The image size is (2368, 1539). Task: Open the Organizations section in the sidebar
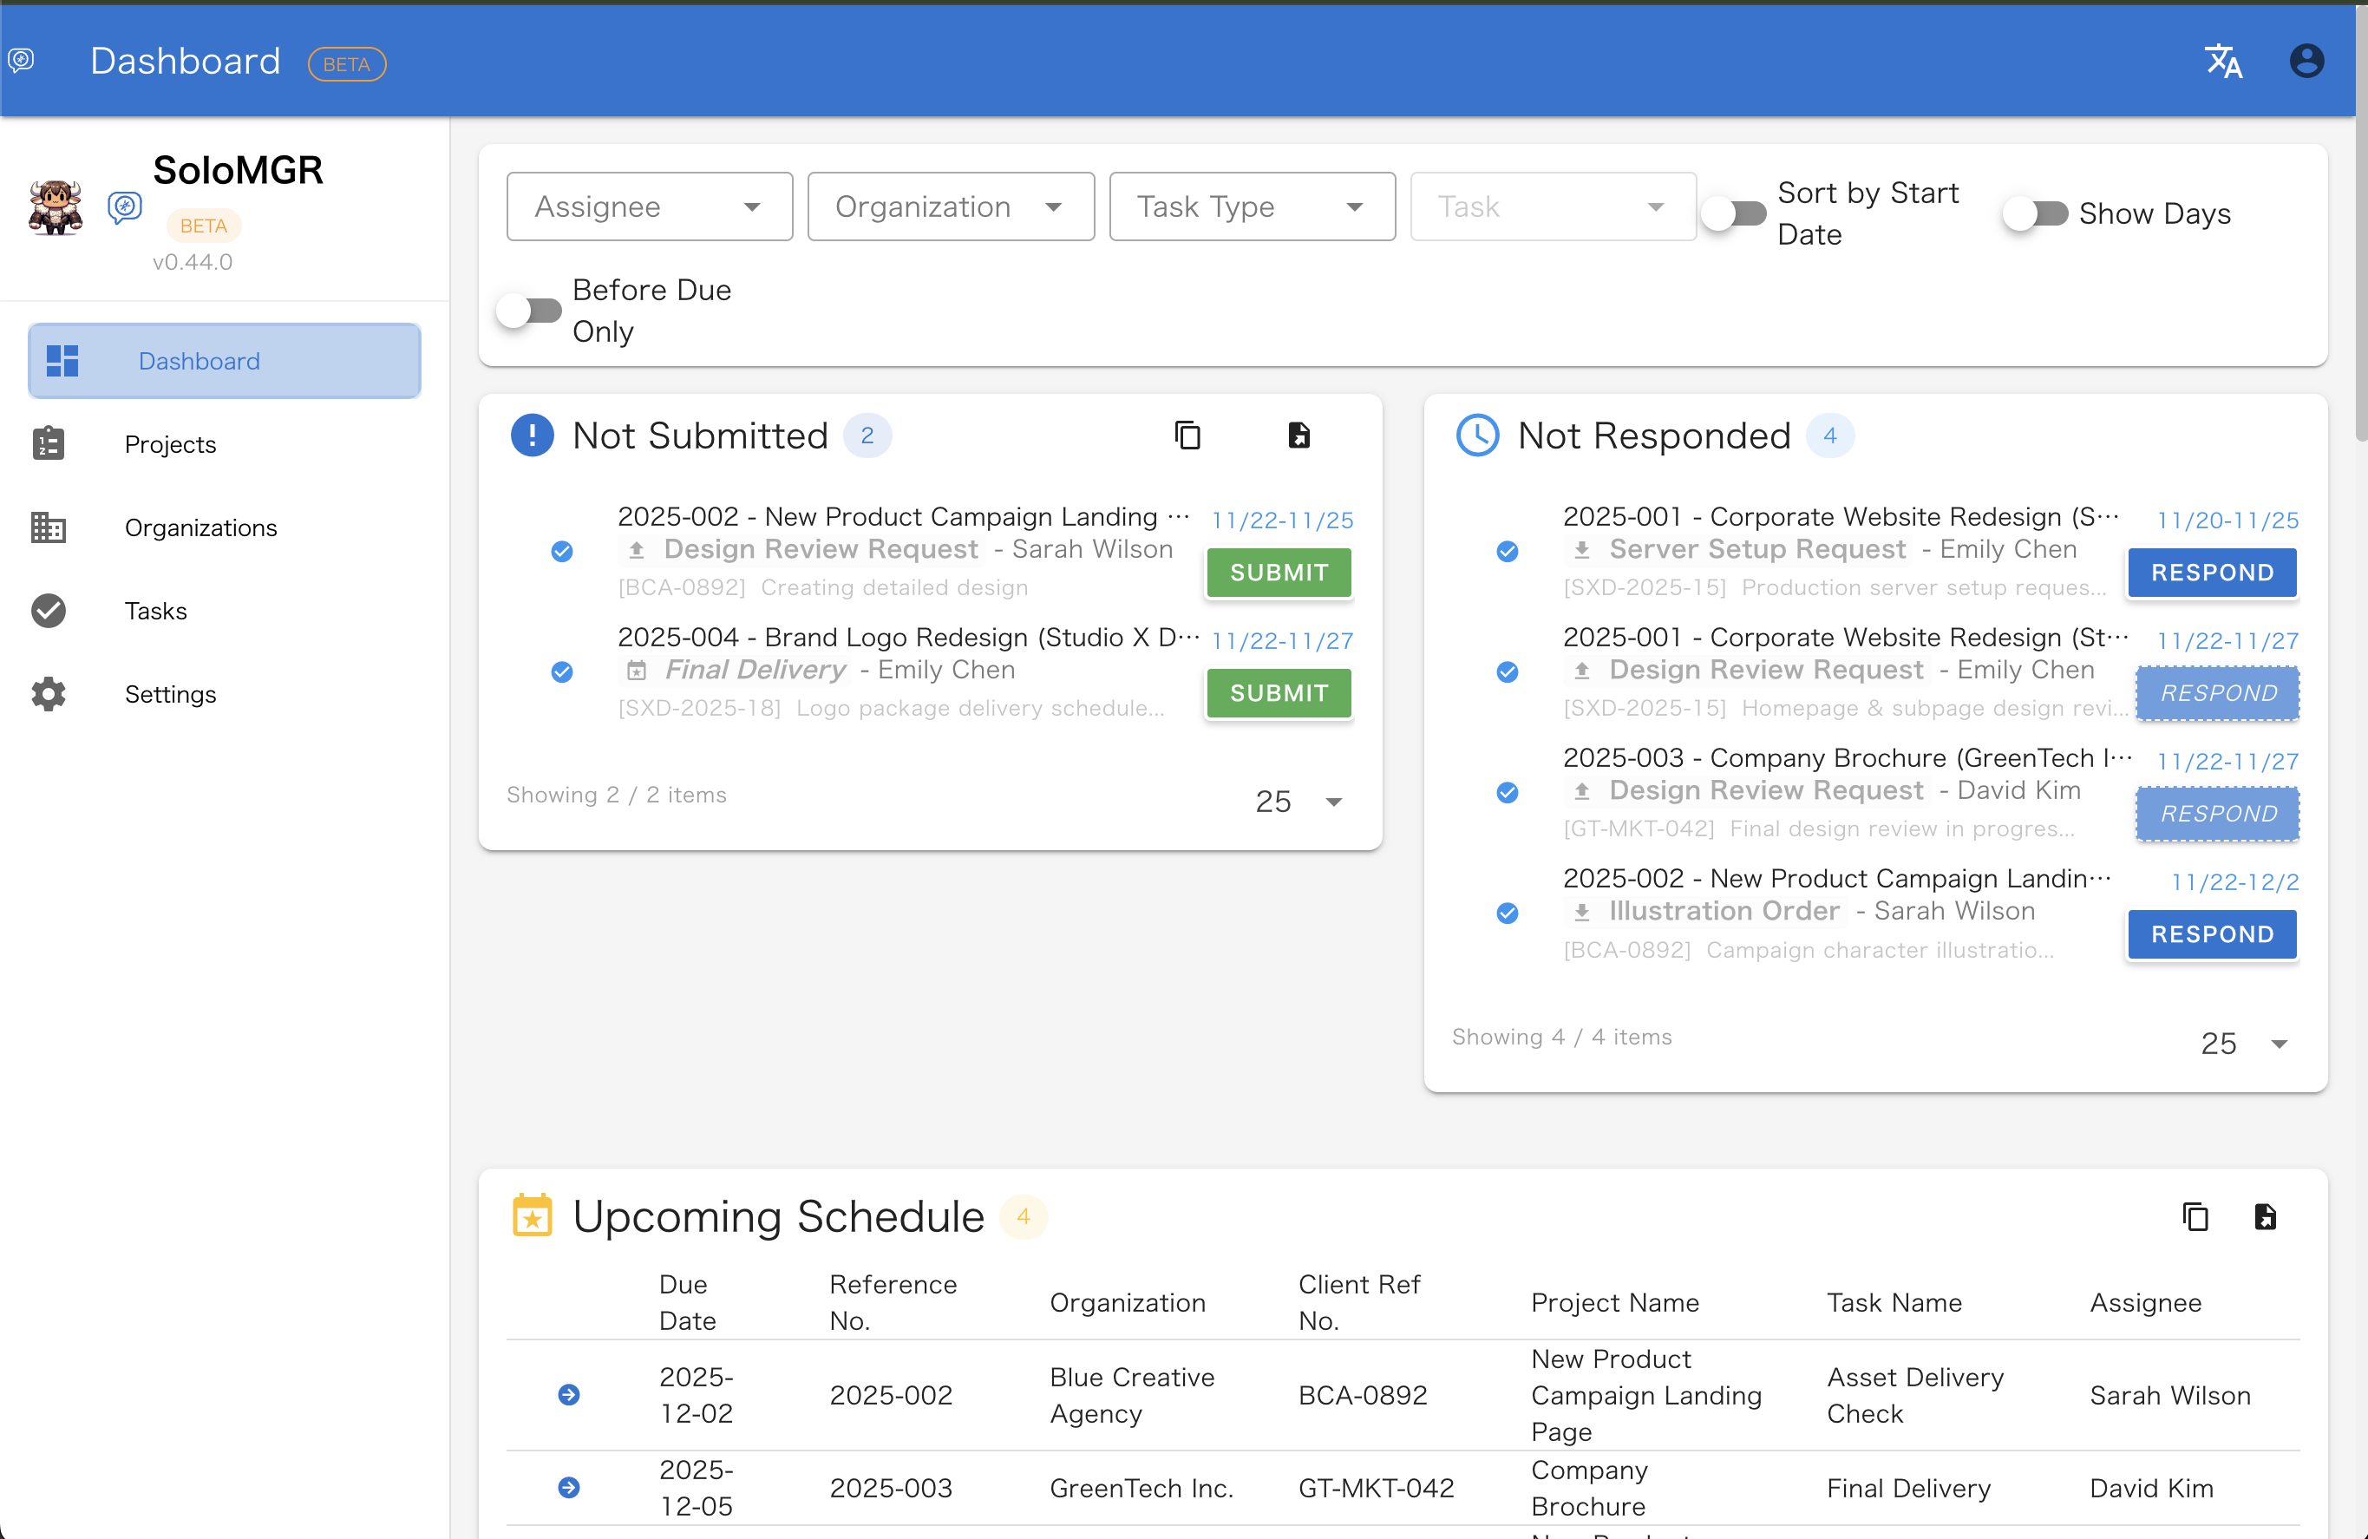[200, 527]
